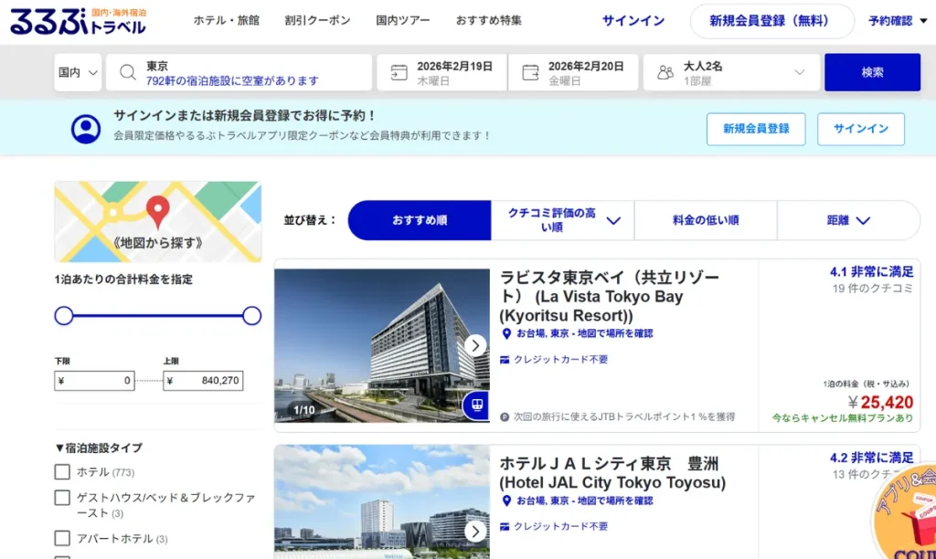Enable the ゲストハウス/ベッド＆ブレックファースト filter
This screenshot has width=936, height=559.
(62, 499)
